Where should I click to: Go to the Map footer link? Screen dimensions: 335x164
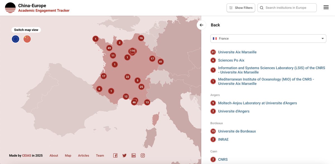click(68, 156)
